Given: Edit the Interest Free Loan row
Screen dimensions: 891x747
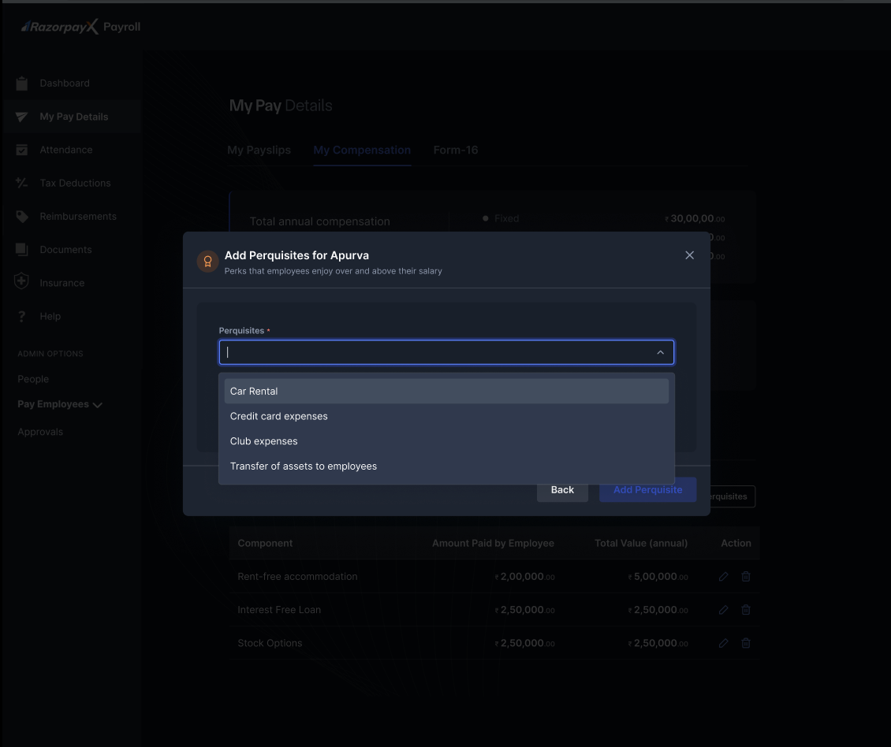Looking at the screenshot, I should tap(723, 610).
